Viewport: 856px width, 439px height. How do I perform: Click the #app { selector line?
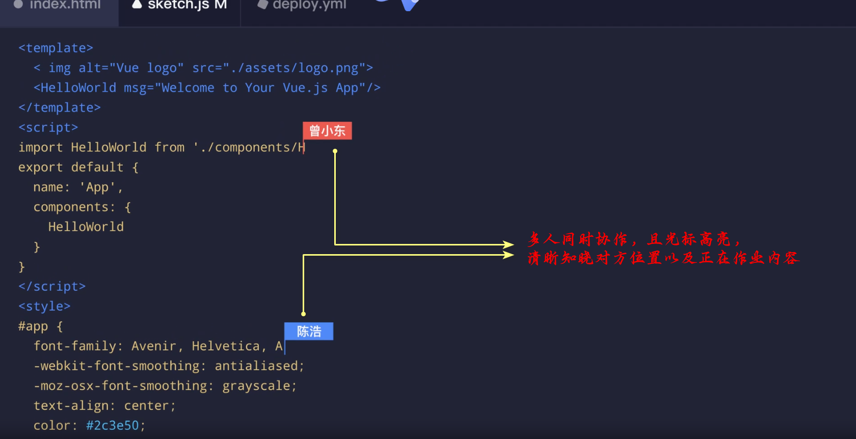(40, 326)
